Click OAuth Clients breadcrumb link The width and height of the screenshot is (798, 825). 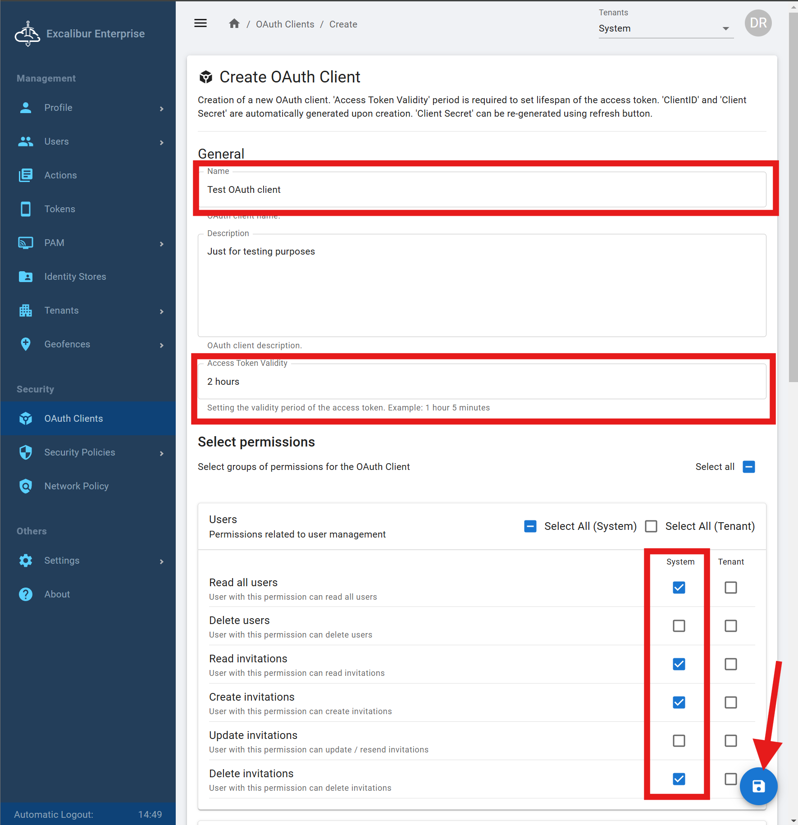[285, 24]
